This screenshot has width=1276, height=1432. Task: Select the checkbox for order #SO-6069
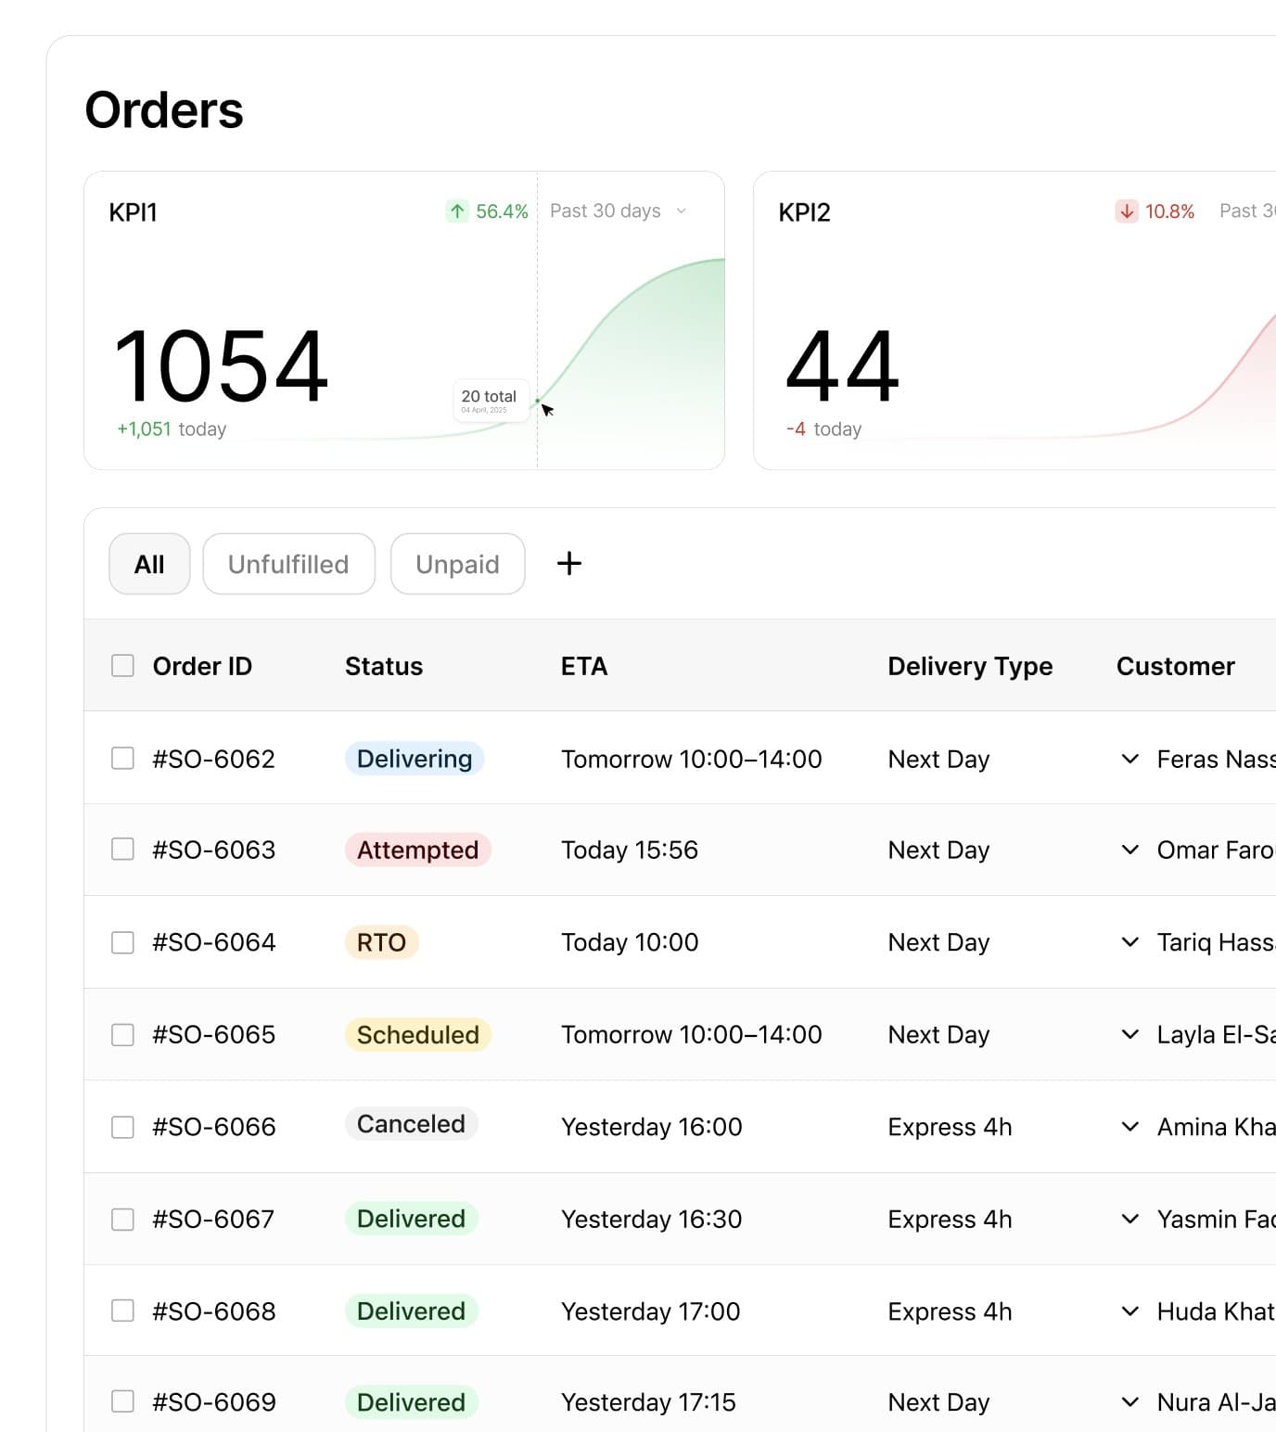(x=122, y=1401)
